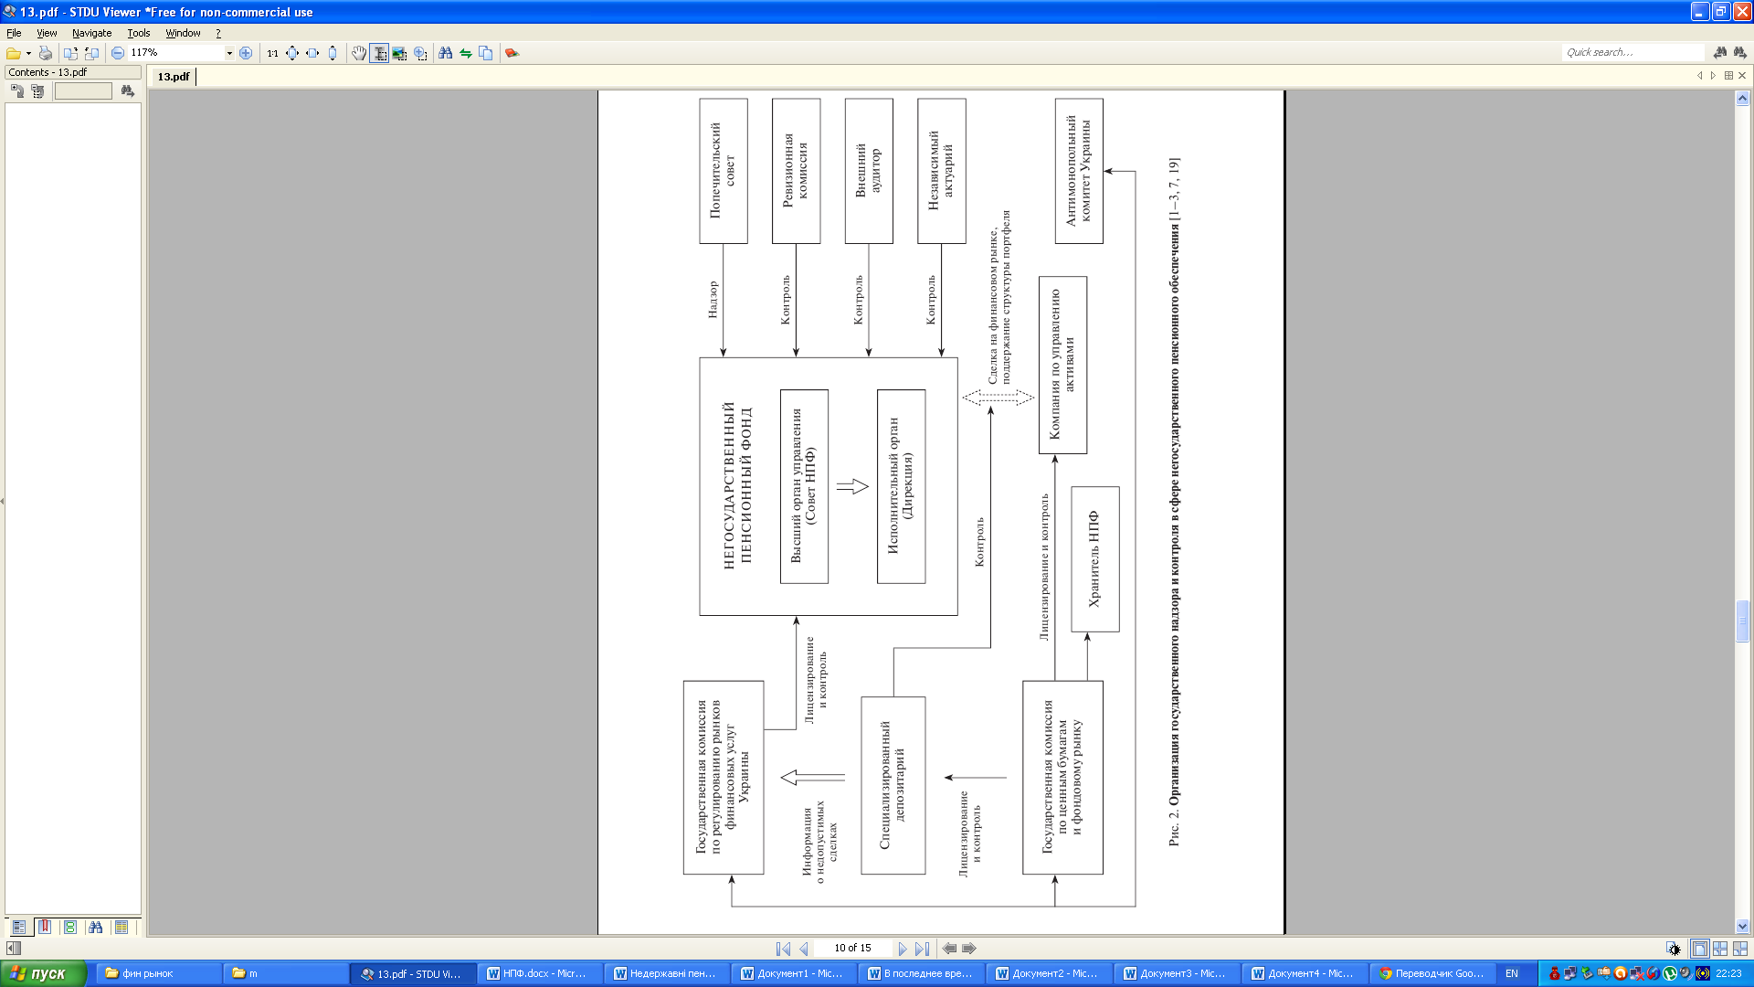This screenshot has width=1754, height=987.
Task: Switch sidebar to Bookmarks view
Action: (44, 927)
